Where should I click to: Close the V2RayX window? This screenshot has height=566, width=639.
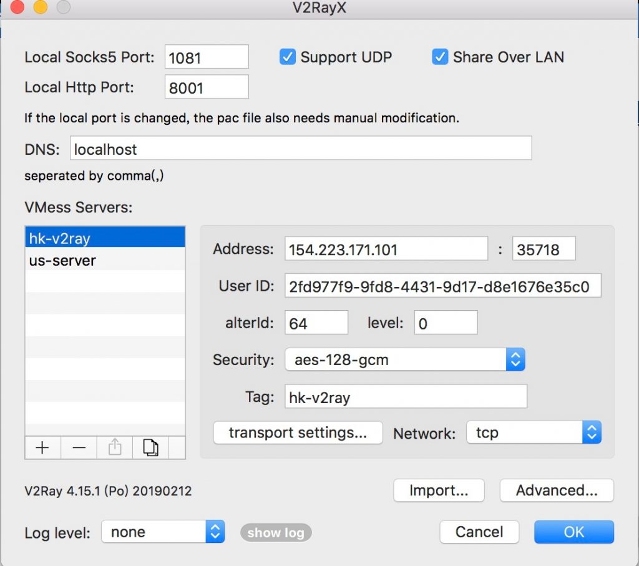(x=17, y=7)
